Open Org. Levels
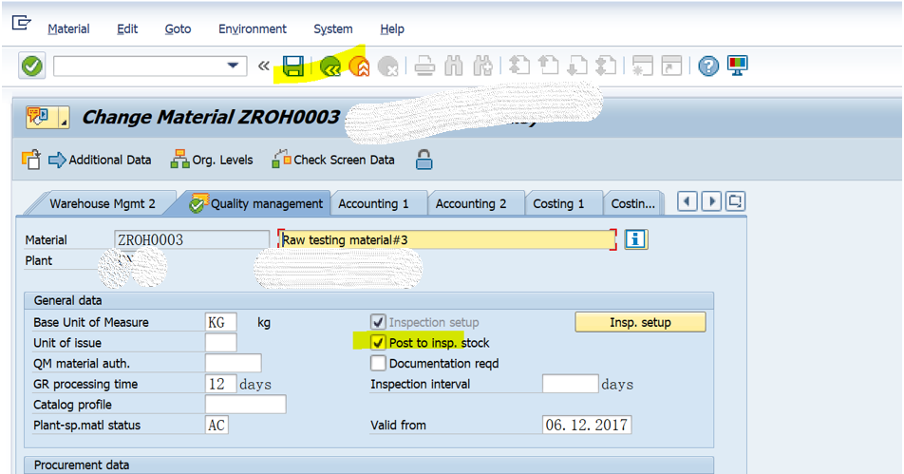Screen dimensions: 904x474 [212, 160]
